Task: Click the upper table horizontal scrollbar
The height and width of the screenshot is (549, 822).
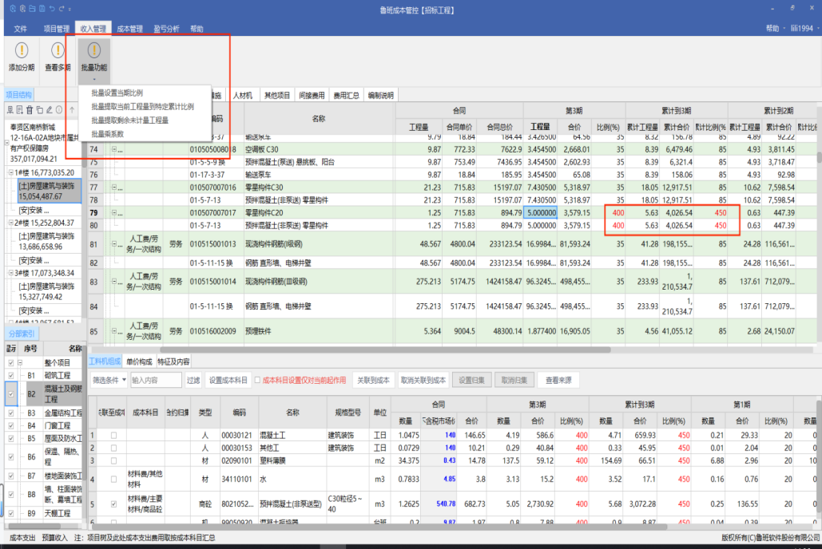Action: click(385, 350)
